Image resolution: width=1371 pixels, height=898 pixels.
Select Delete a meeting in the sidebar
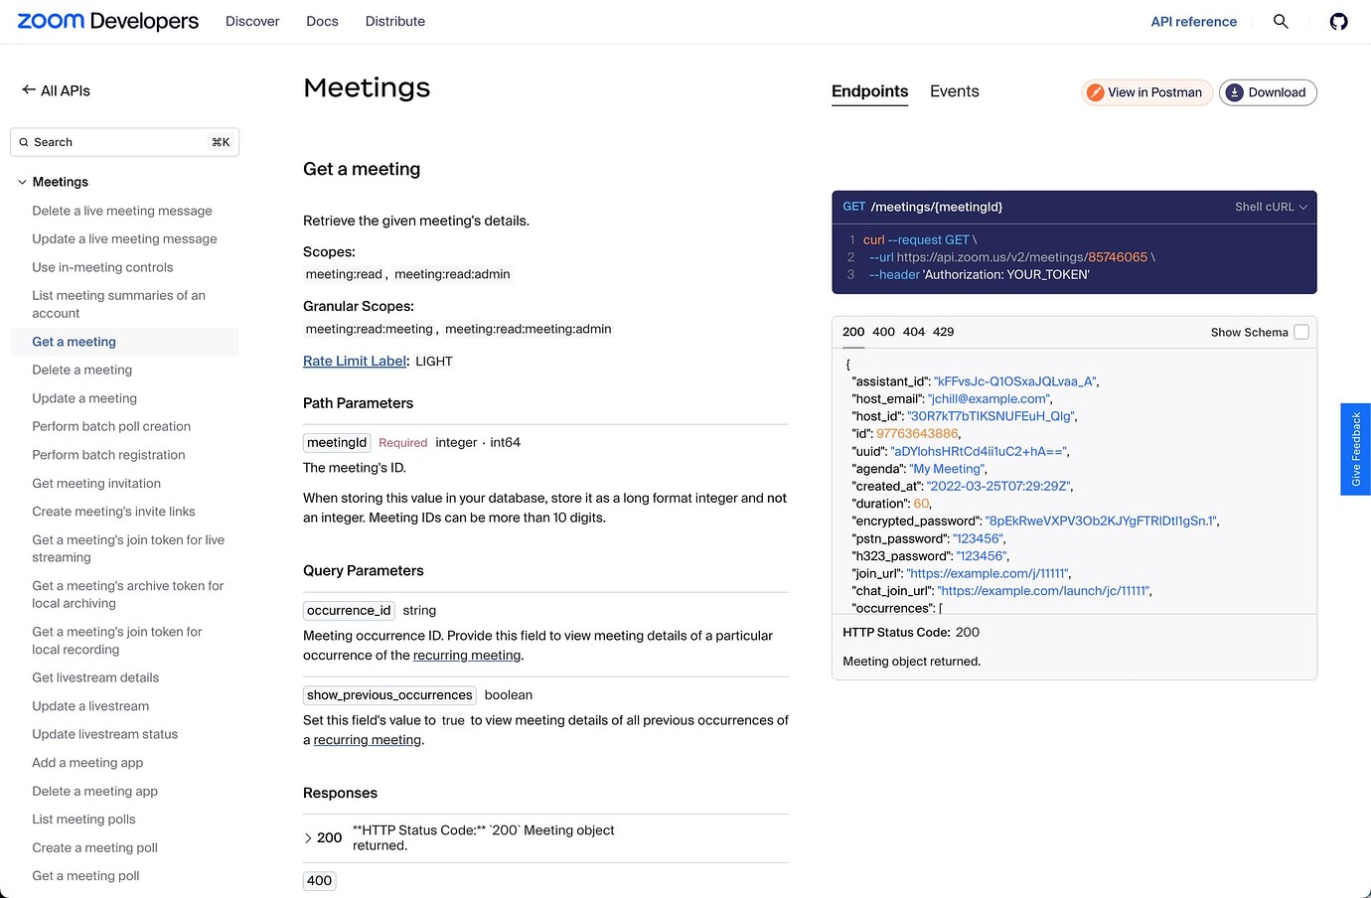pos(82,369)
